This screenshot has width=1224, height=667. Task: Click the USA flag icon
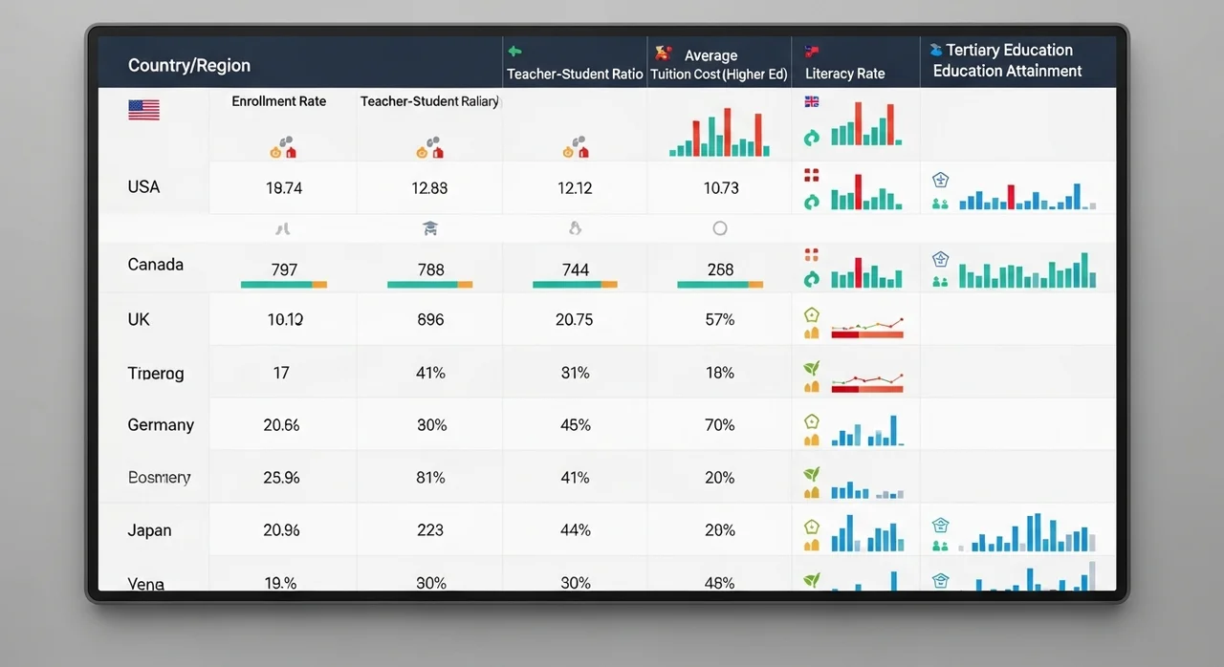(143, 110)
